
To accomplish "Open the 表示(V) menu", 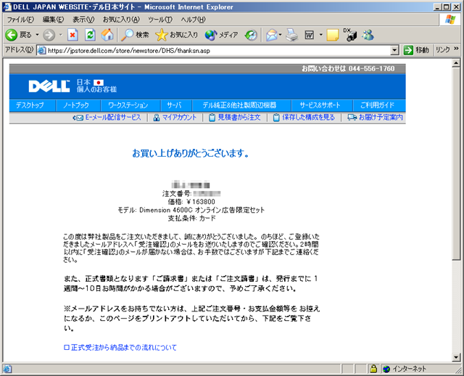I will tap(83, 20).
